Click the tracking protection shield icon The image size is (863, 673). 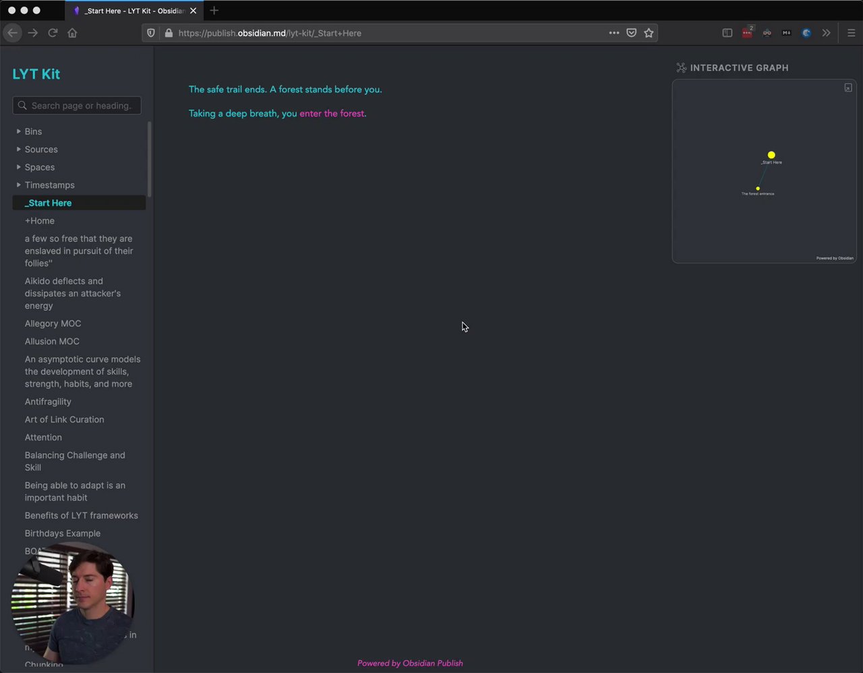click(151, 33)
